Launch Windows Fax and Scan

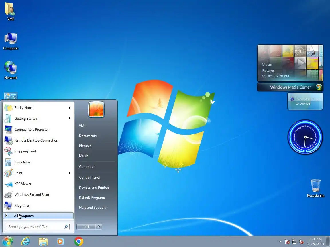tap(38, 195)
